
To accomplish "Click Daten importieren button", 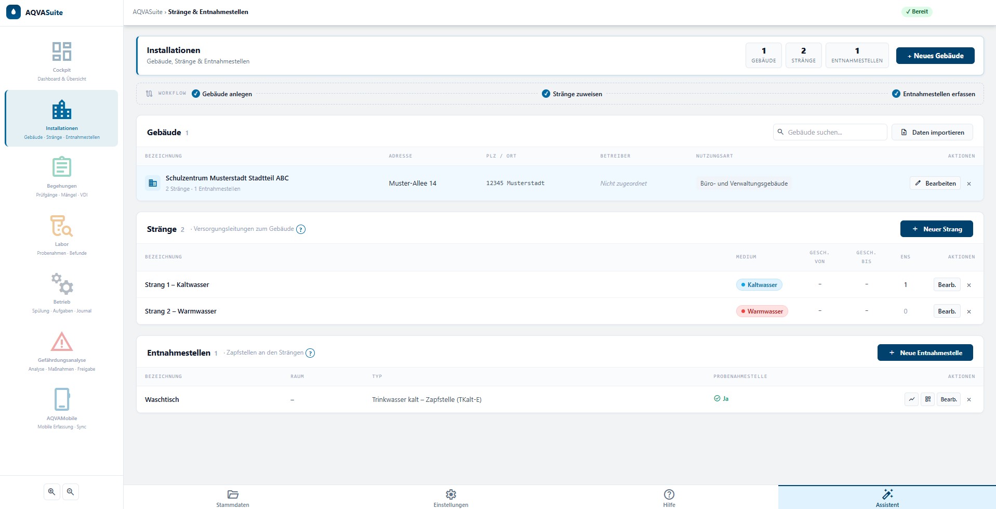I will point(933,132).
